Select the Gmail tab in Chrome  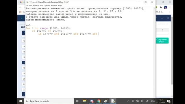click(21, 2)
